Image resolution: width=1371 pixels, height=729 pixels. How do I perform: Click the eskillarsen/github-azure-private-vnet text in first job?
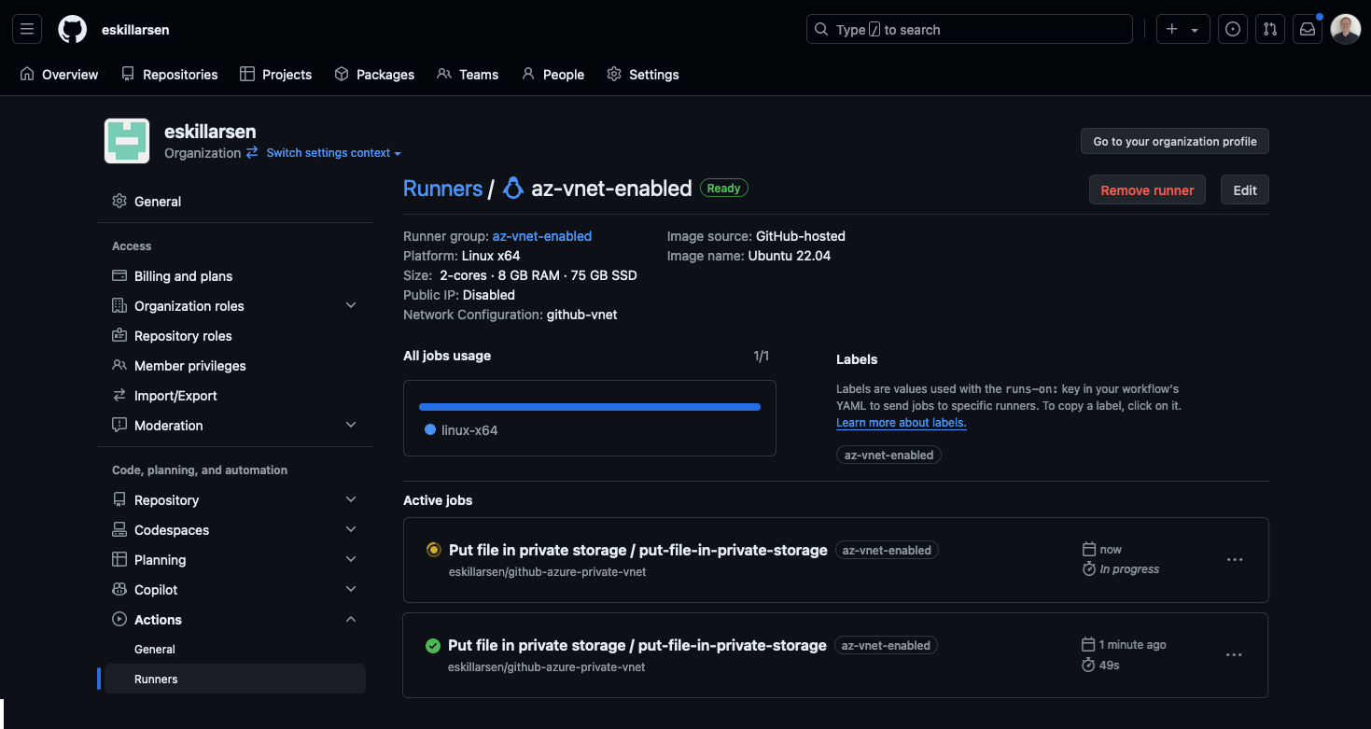548,572
